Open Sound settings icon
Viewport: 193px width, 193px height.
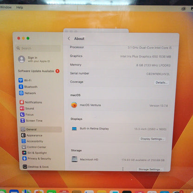(x=22, y=108)
